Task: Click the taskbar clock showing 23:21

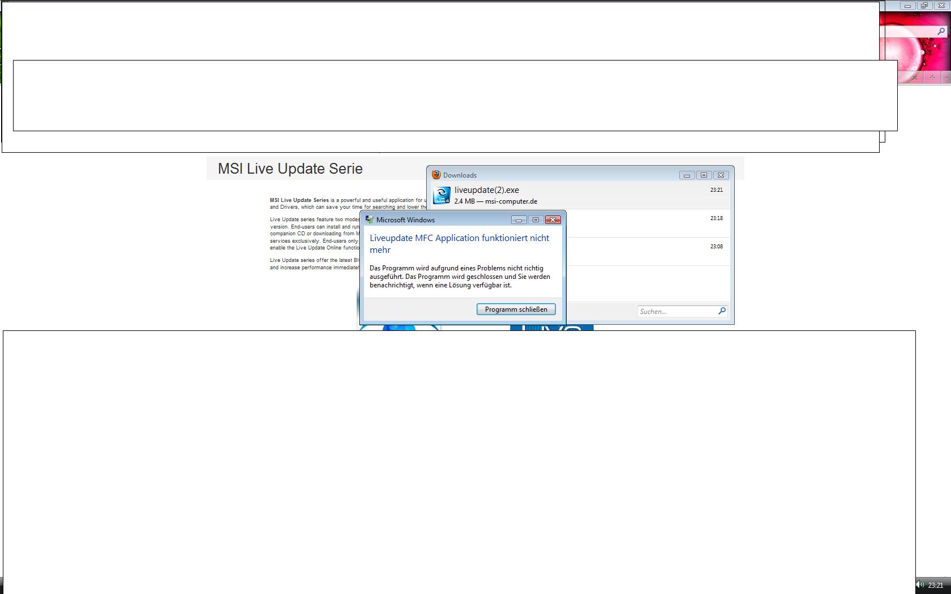Action: (x=936, y=586)
